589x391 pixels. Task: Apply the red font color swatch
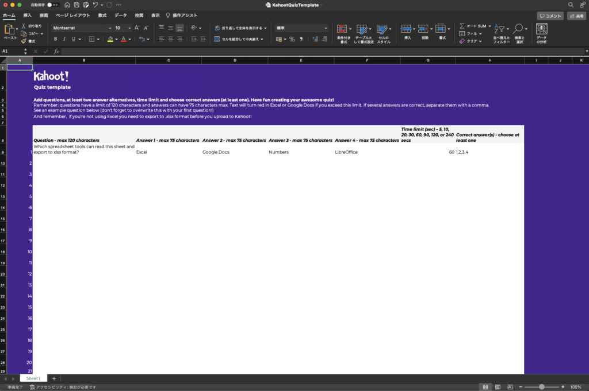124,39
